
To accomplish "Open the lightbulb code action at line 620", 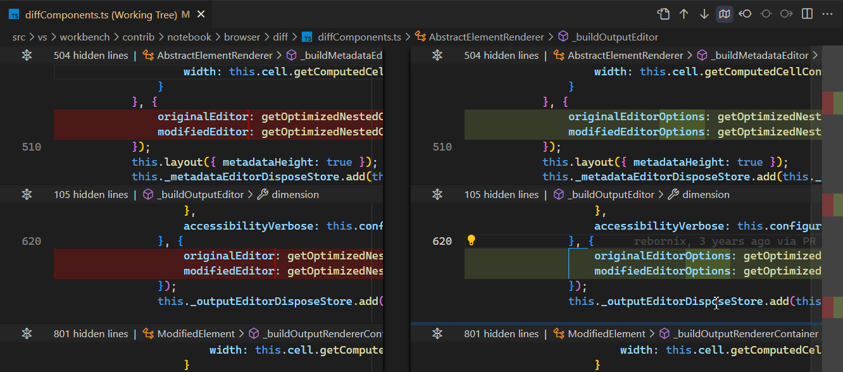I will tap(470, 240).
